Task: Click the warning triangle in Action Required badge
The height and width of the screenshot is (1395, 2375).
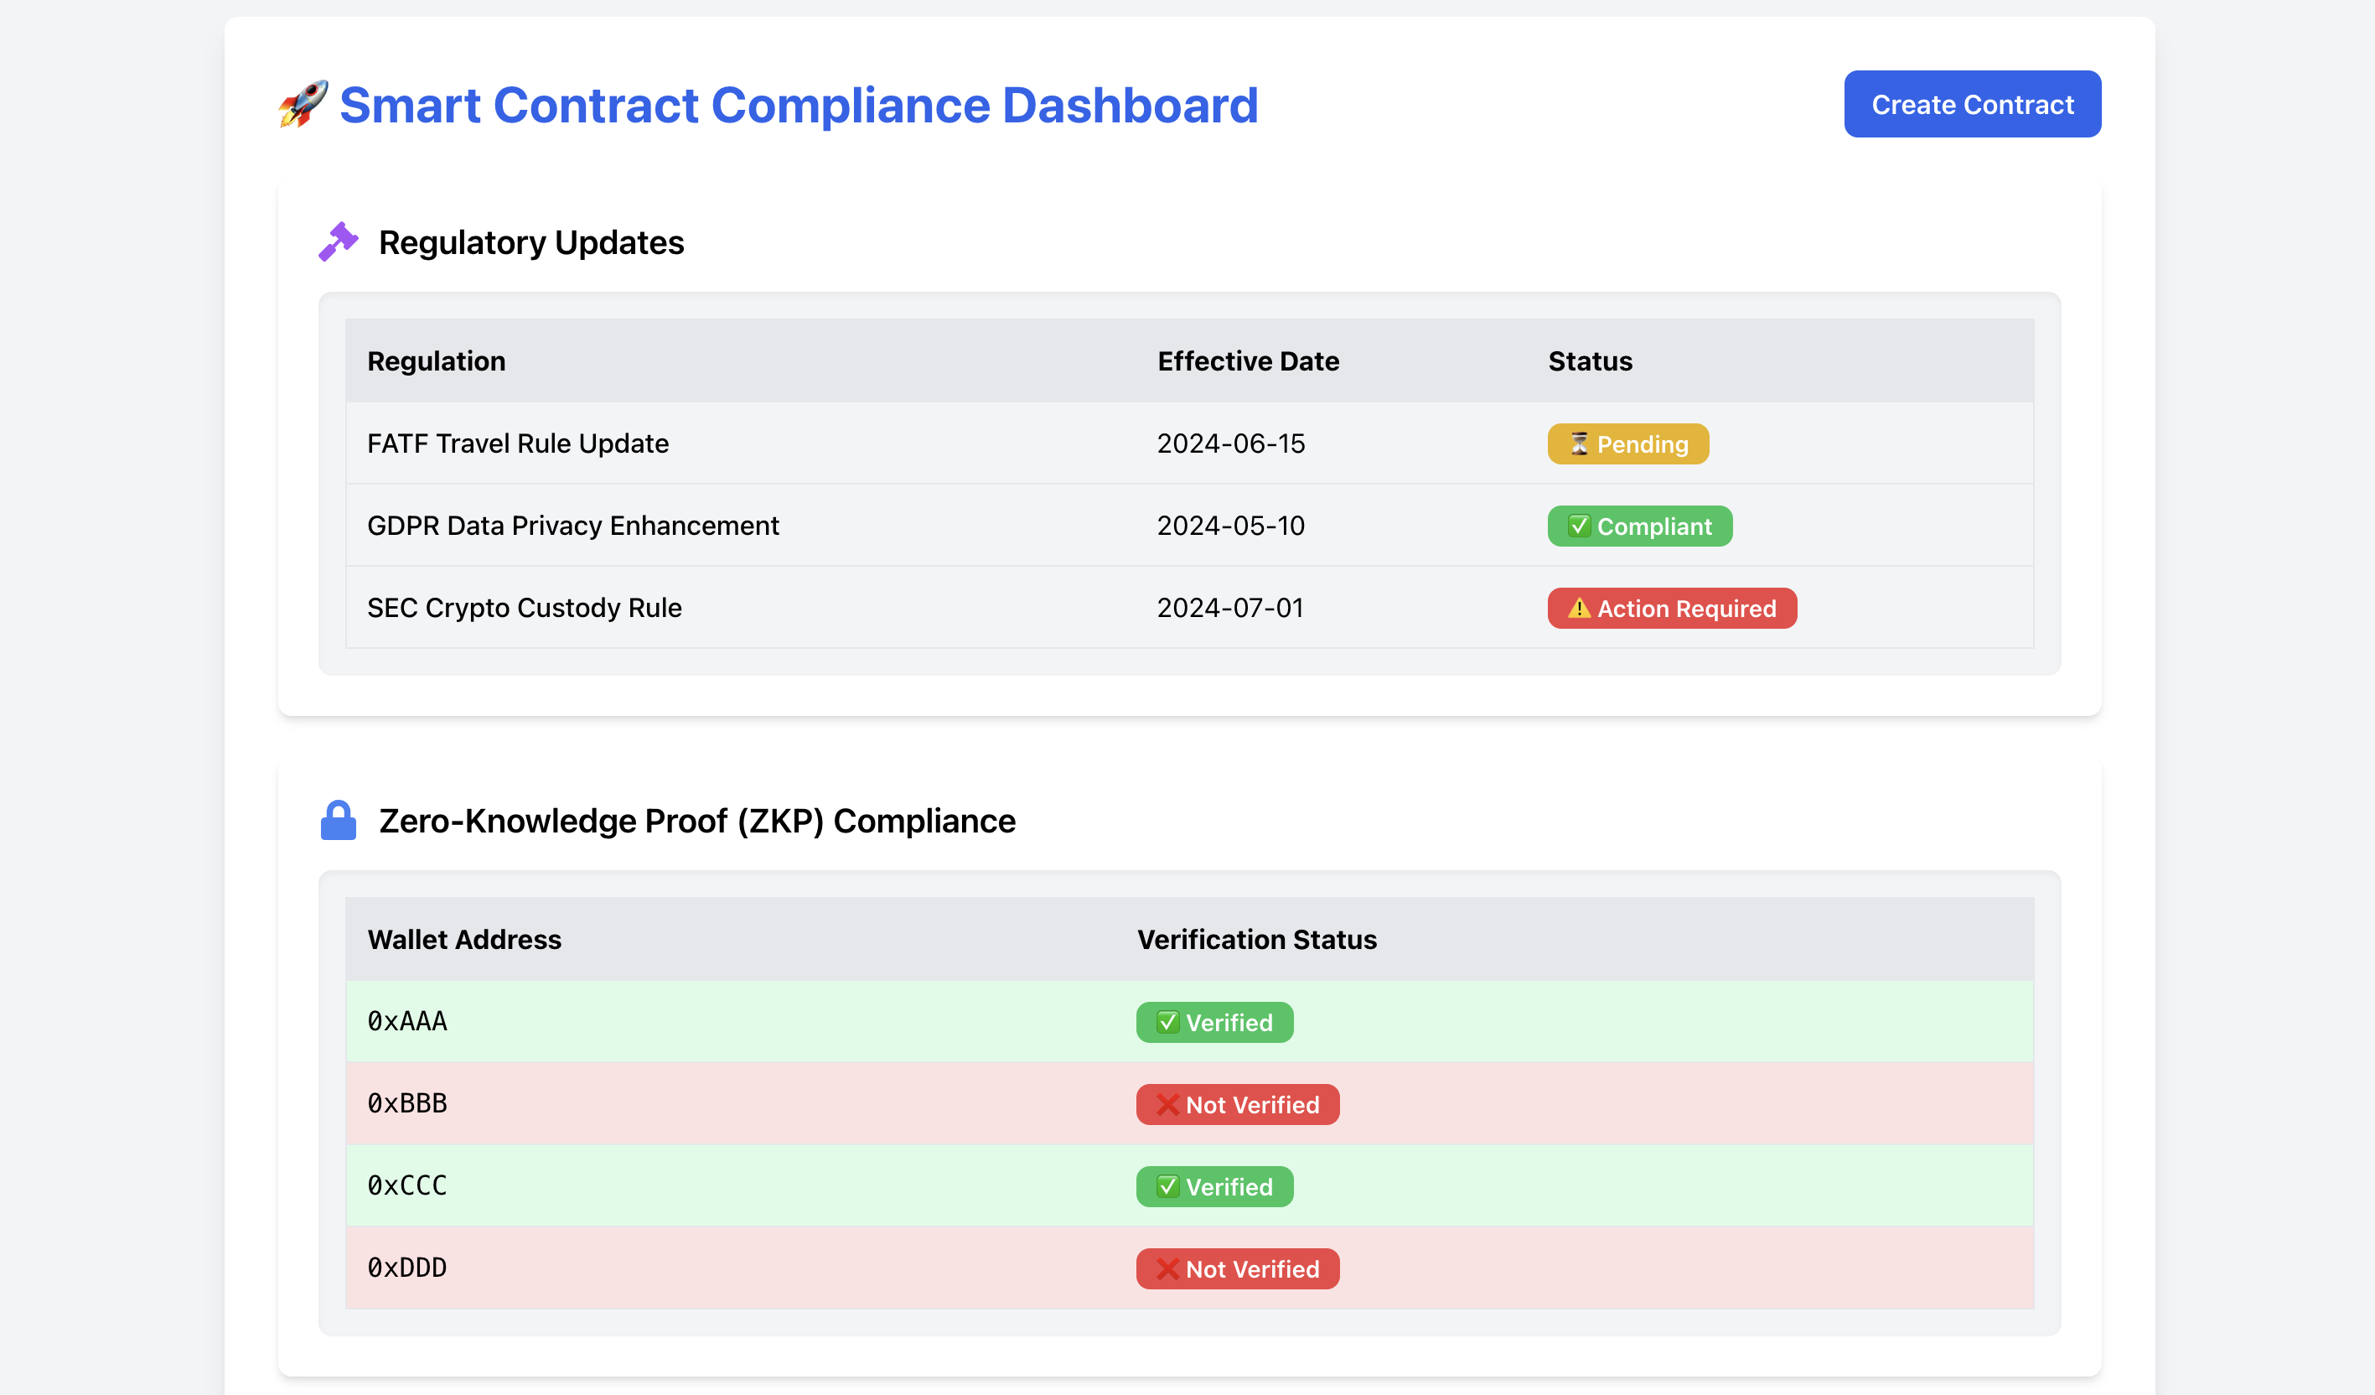Action: [x=1579, y=608]
